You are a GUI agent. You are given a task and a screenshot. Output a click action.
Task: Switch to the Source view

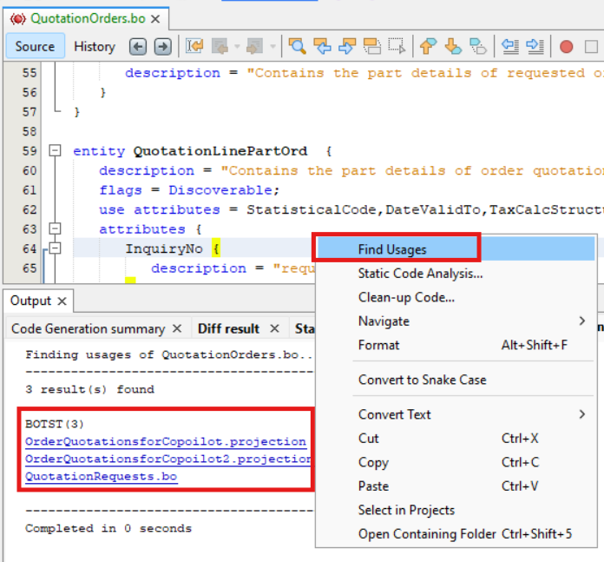click(35, 46)
